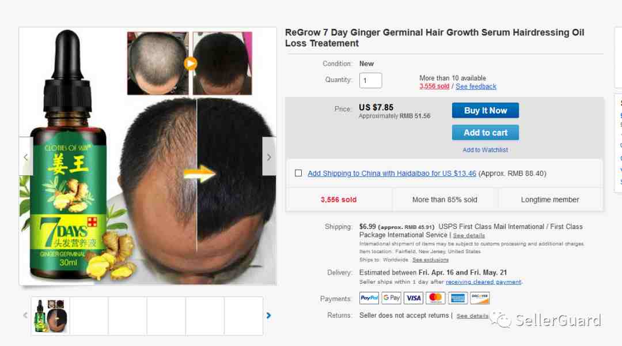The width and height of the screenshot is (622, 346).
Task: Open the See feedback link
Action: [x=476, y=86]
